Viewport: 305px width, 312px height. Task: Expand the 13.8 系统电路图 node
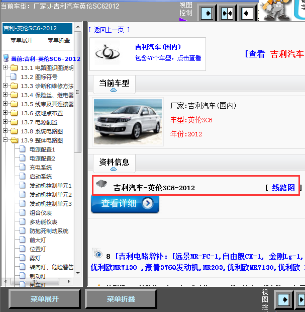click(6, 131)
